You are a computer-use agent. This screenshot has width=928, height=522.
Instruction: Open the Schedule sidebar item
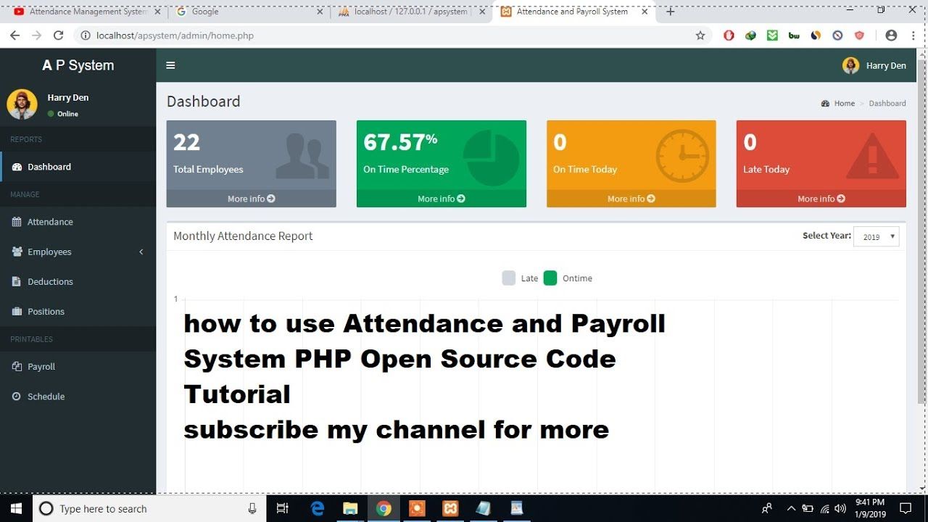click(78, 397)
